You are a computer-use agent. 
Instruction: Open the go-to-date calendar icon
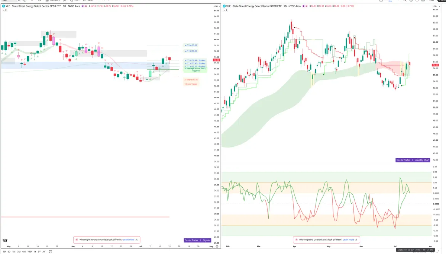50,252
